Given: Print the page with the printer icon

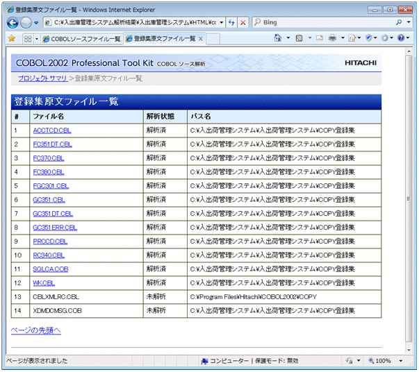Looking at the screenshot, I should click(x=332, y=38).
